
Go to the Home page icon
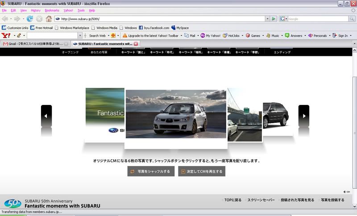(x=49, y=19)
